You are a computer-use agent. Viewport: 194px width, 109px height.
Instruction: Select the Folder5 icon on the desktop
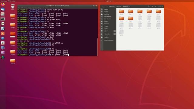13,52
